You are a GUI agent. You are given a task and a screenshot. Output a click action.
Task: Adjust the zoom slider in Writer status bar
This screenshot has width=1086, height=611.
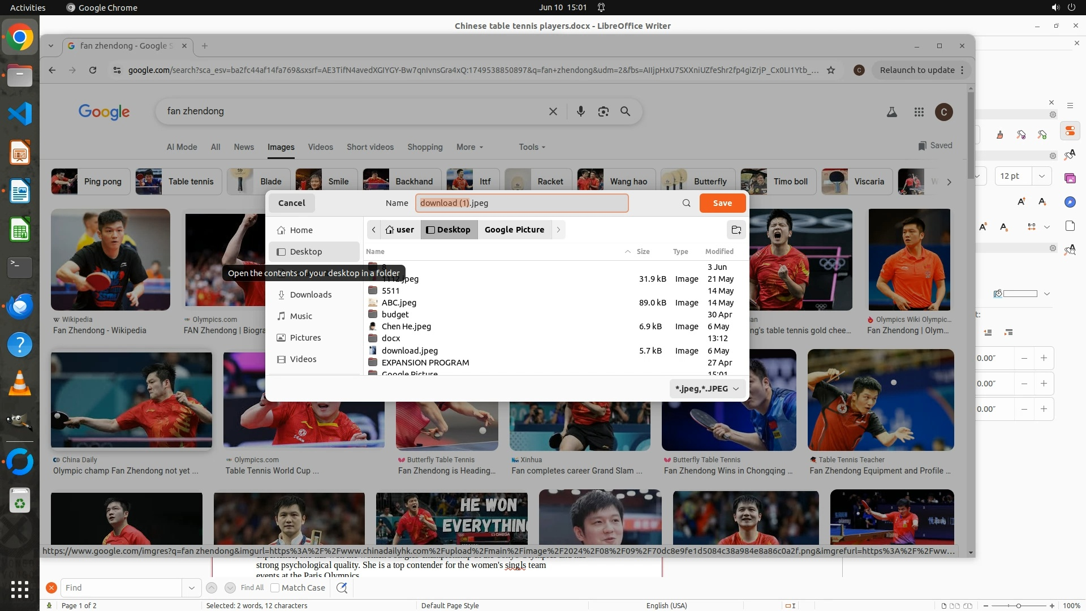[x=1018, y=605]
